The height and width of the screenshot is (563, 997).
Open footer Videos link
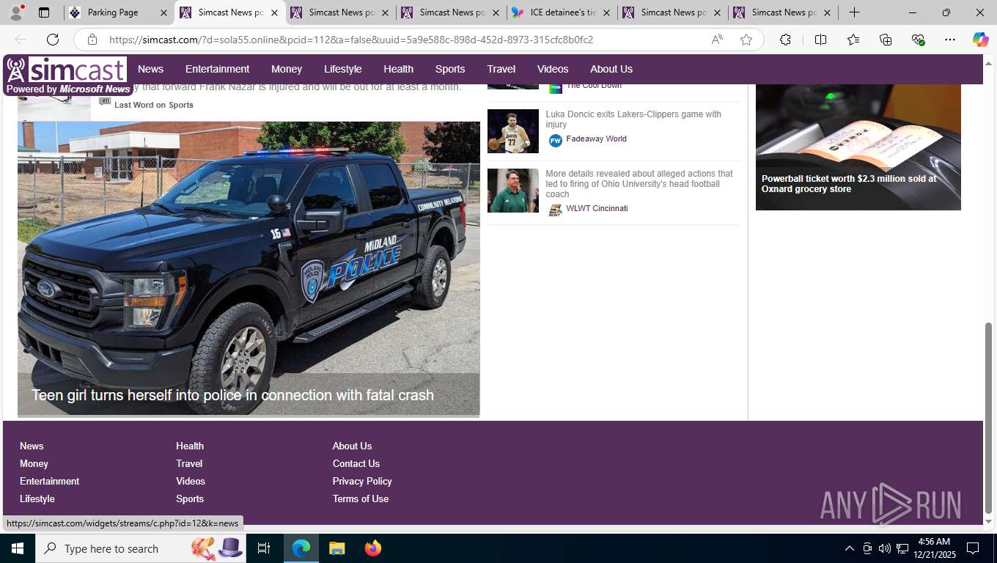click(190, 481)
